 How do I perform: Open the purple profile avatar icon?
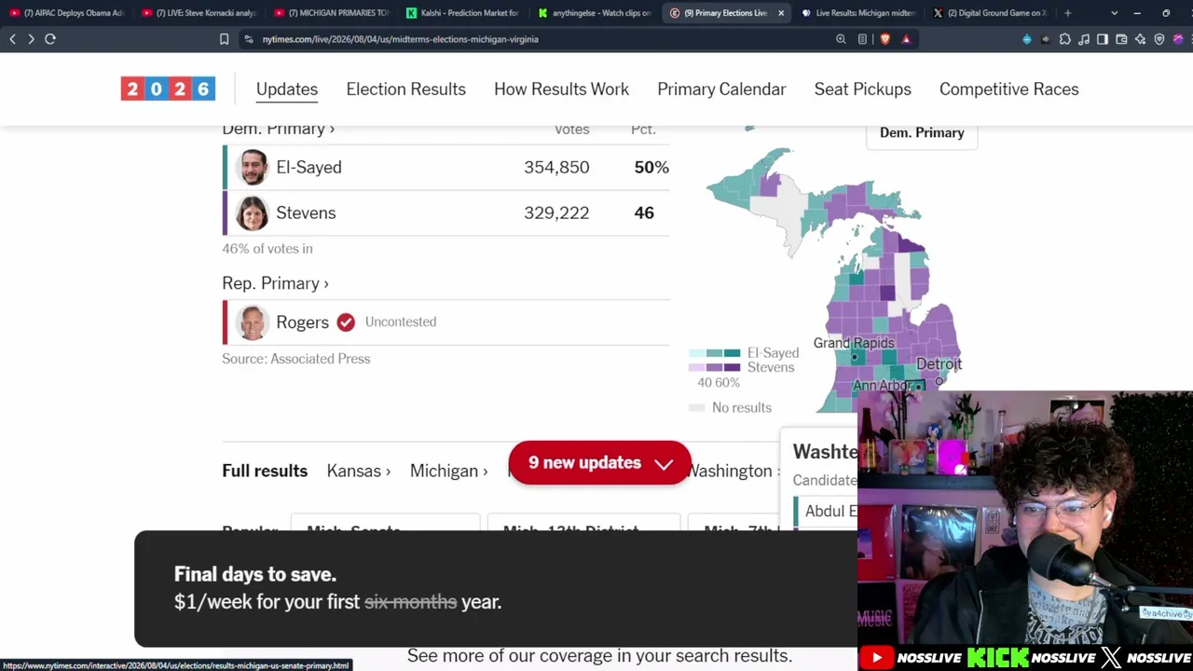click(x=1179, y=39)
